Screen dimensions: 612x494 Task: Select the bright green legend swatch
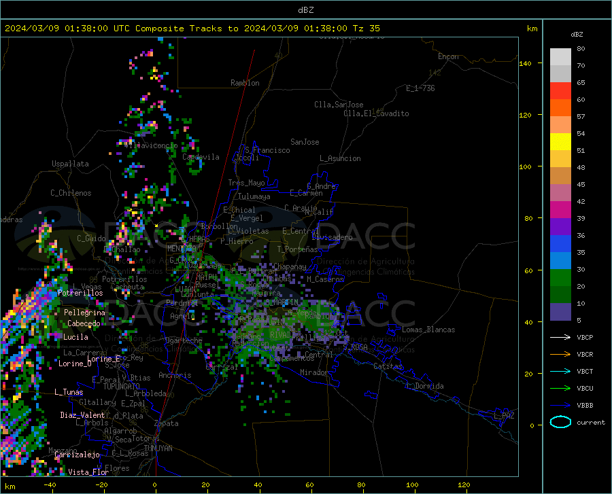click(560, 278)
